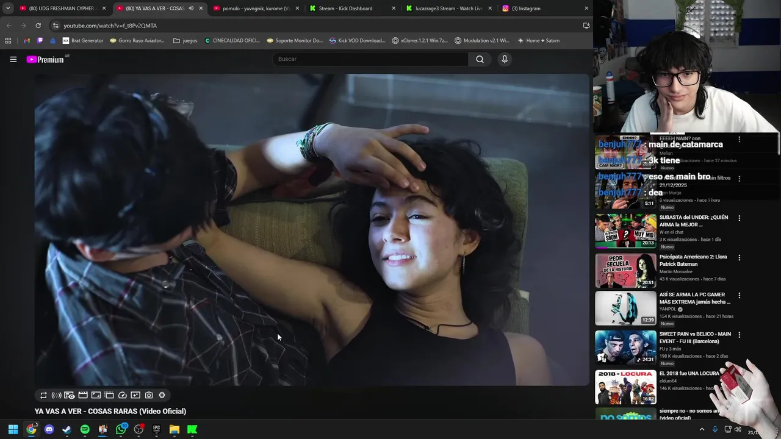Screen dimensions: 781x439
Task: Close the YA VAS A VER tab
Action: tap(201, 9)
